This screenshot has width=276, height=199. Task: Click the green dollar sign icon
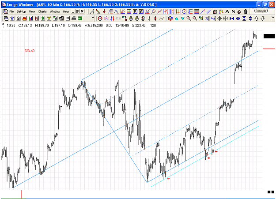point(43,18)
